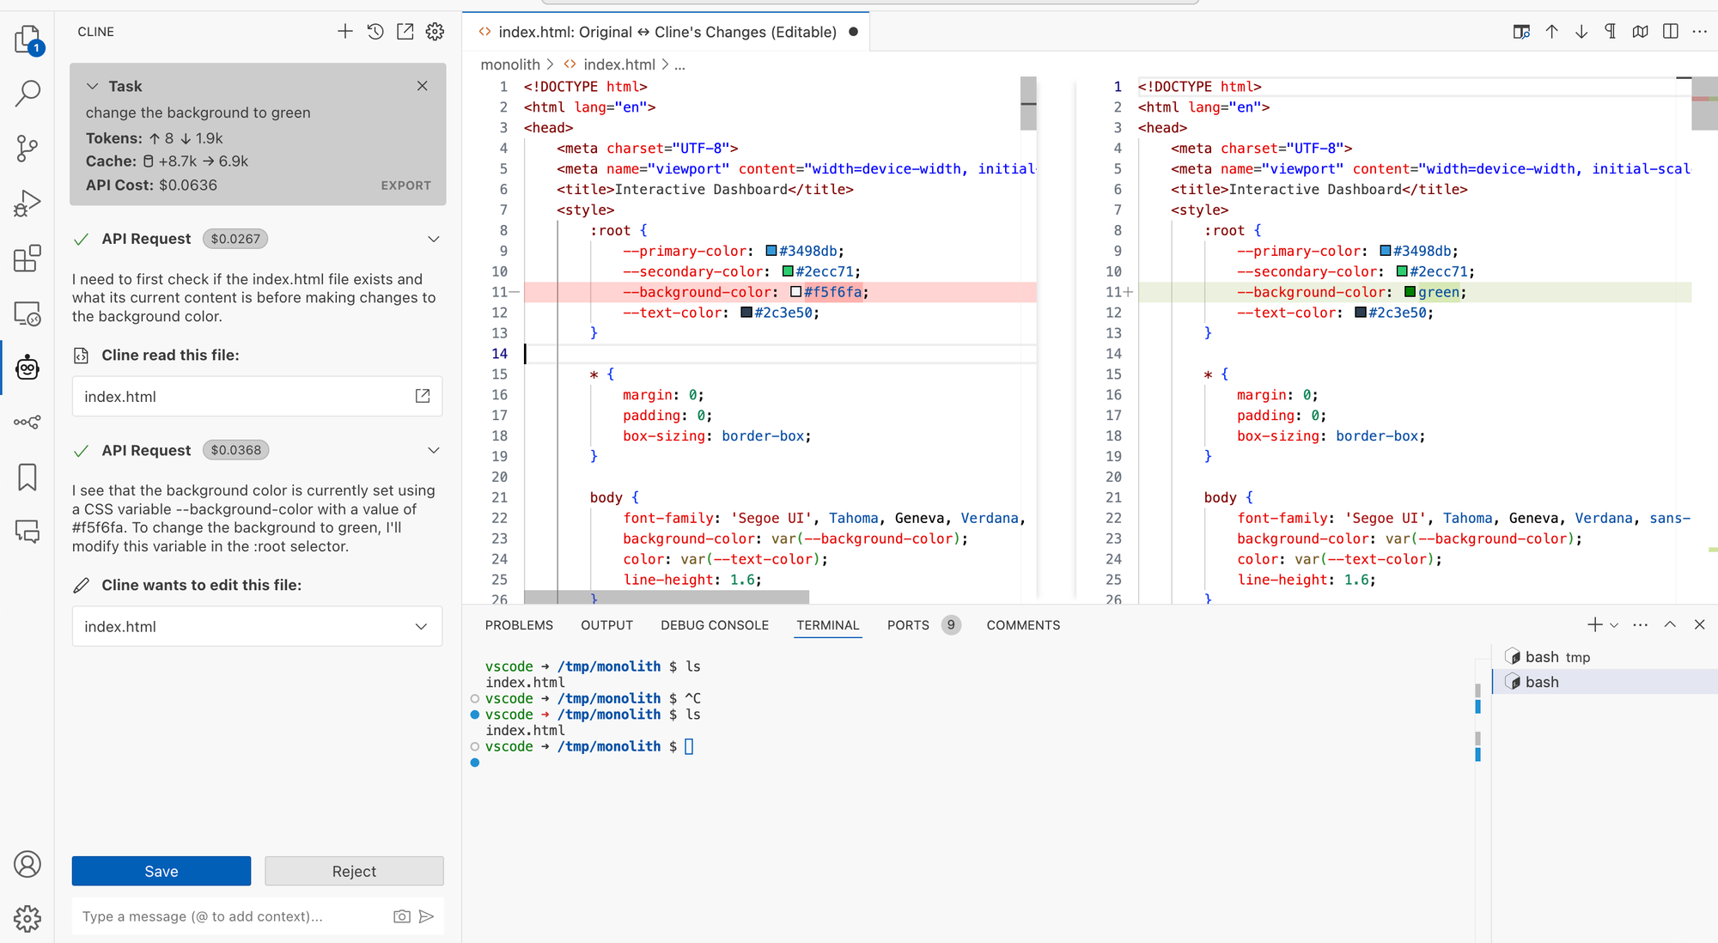Image resolution: width=1718 pixels, height=943 pixels.
Task: Click the Cline history clock icon
Action: click(375, 32)
